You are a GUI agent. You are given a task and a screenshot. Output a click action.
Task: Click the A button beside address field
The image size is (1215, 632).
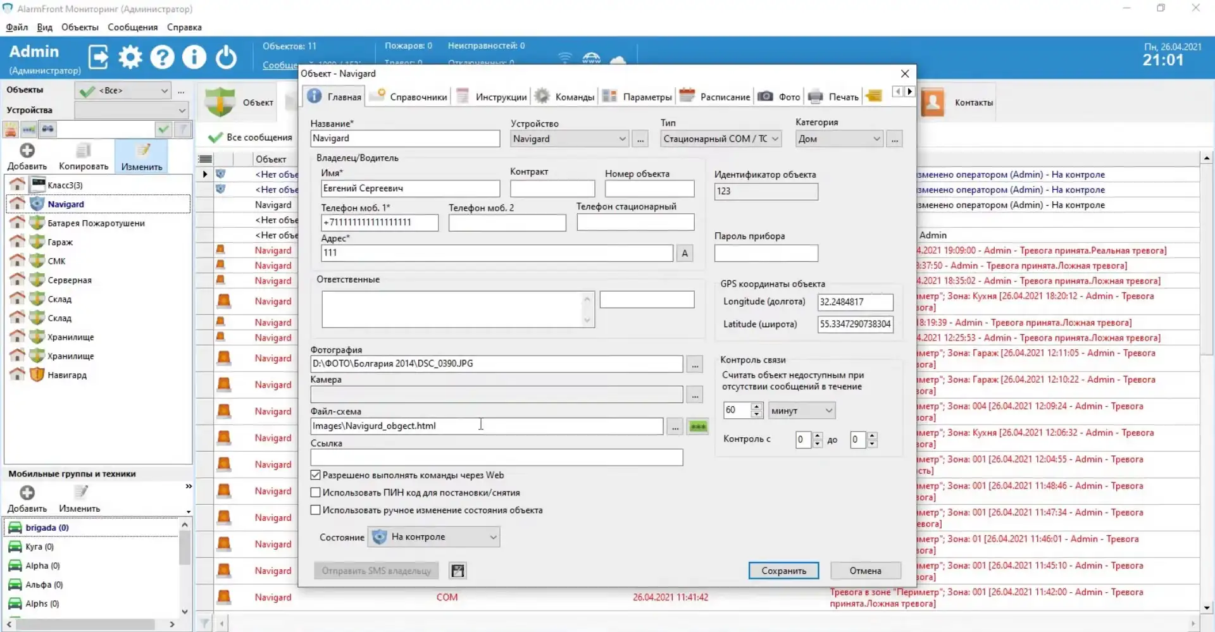tap(685, 253)
